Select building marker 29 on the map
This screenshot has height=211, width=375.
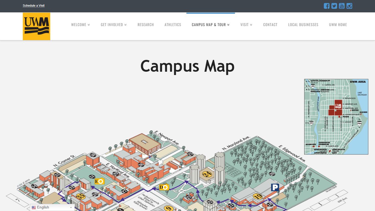(x=116, y=174)
